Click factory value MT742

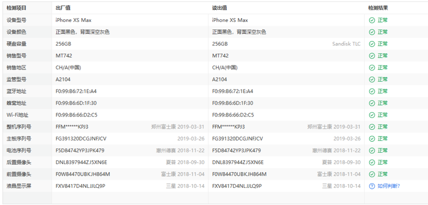point(64,56)
